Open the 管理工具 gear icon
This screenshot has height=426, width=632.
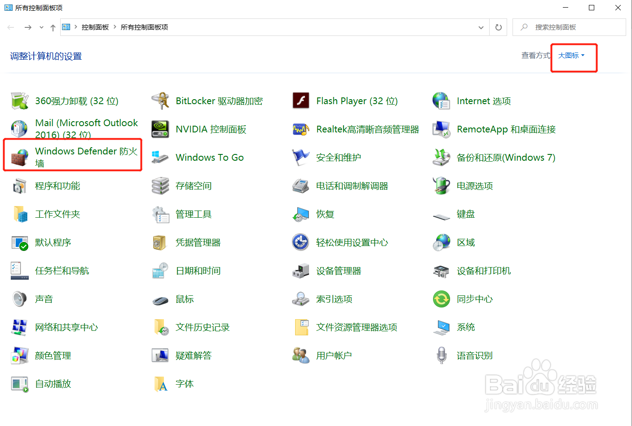(x=160, y=214)
